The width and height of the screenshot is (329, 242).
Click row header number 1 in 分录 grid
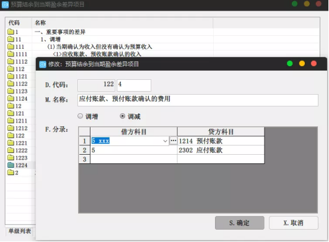click(x=84, y=141)
